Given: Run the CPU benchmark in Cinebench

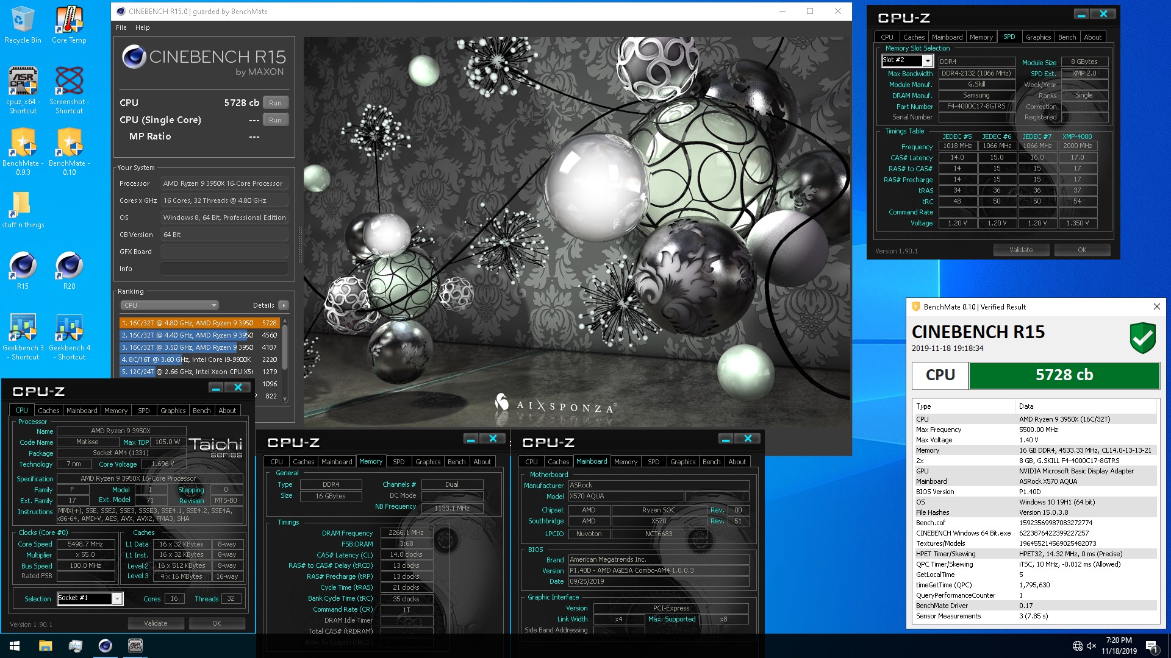Looking at the screenshot, I should click(x=275, y=103).
